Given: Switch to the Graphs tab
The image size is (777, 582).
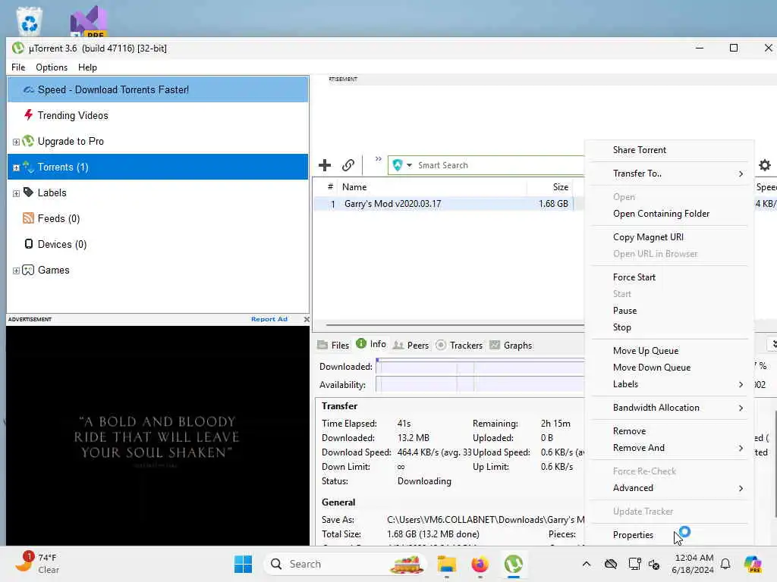Looking at the screenshot, I should [x=511, y=345].
